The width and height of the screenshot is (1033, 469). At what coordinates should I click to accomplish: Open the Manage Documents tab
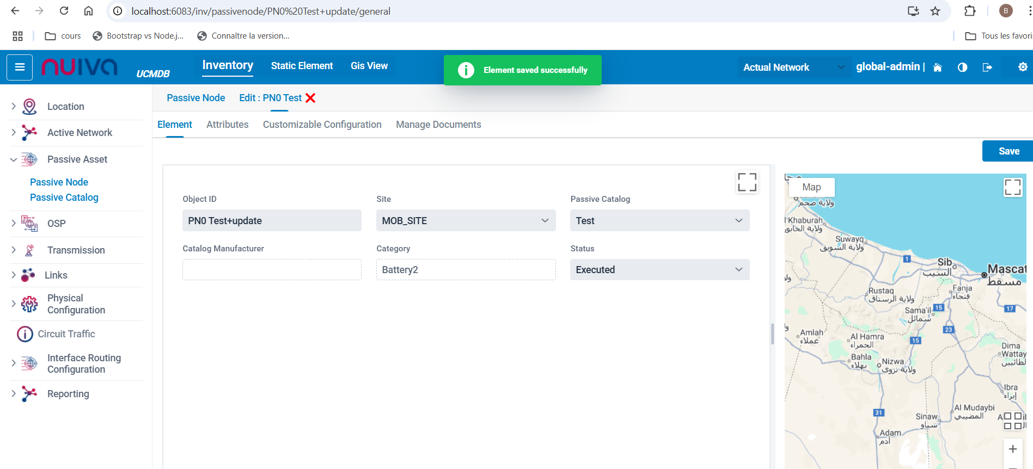click(438, 125)
